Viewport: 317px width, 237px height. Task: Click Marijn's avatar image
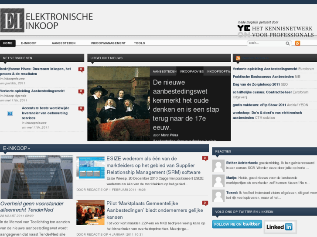218,181
